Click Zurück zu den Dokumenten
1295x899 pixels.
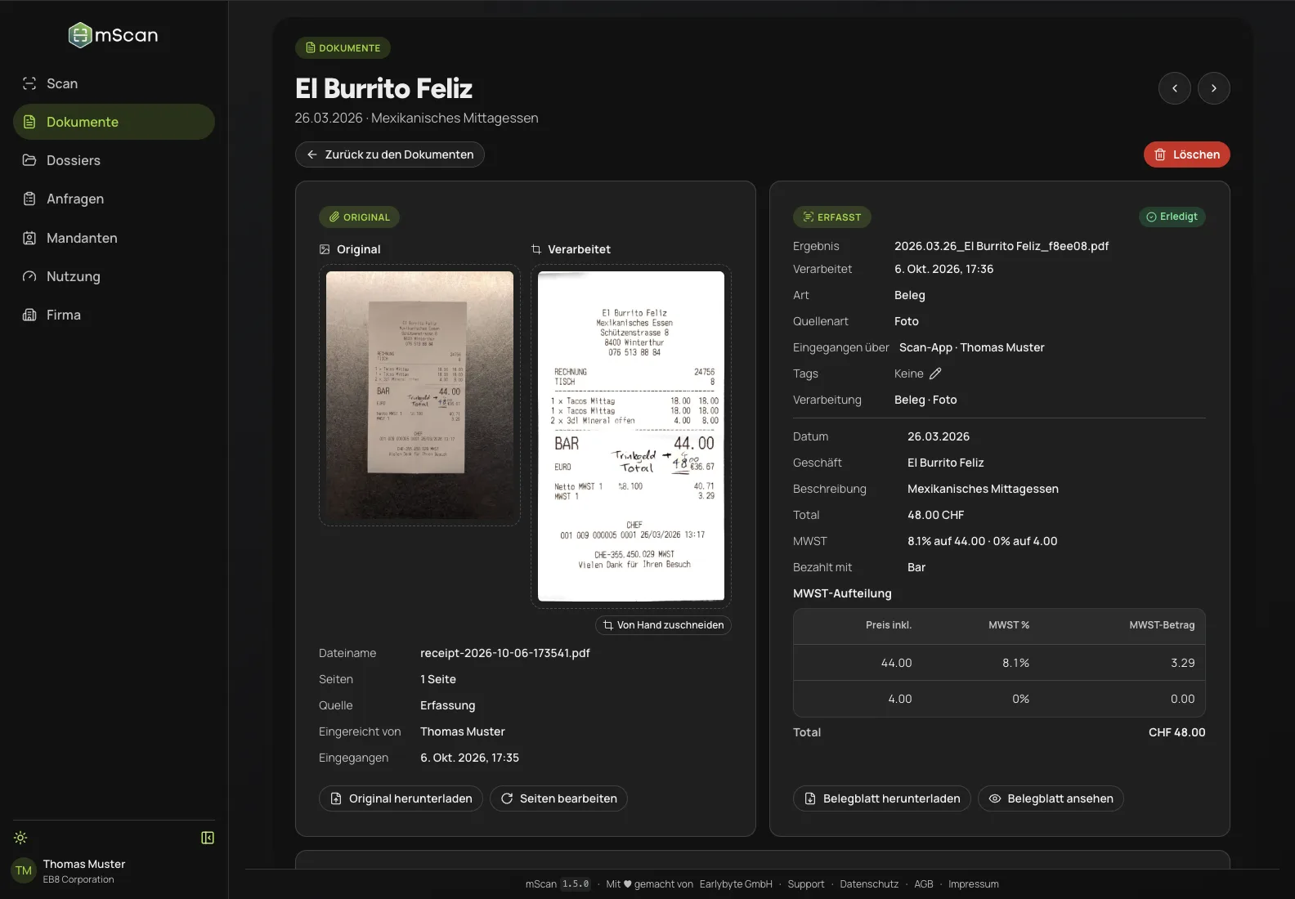[390, 154]
